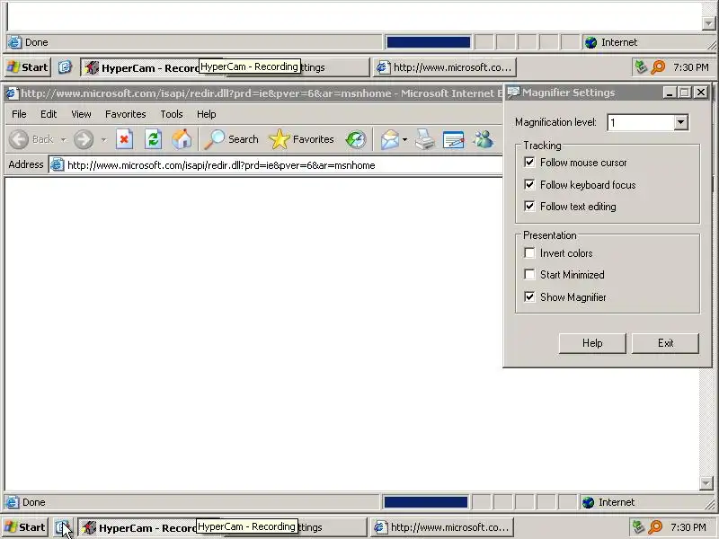Click the blue progress bar in the magnifier pane
The height and width of the screenshot is (539, 719).
coord(429,42)
